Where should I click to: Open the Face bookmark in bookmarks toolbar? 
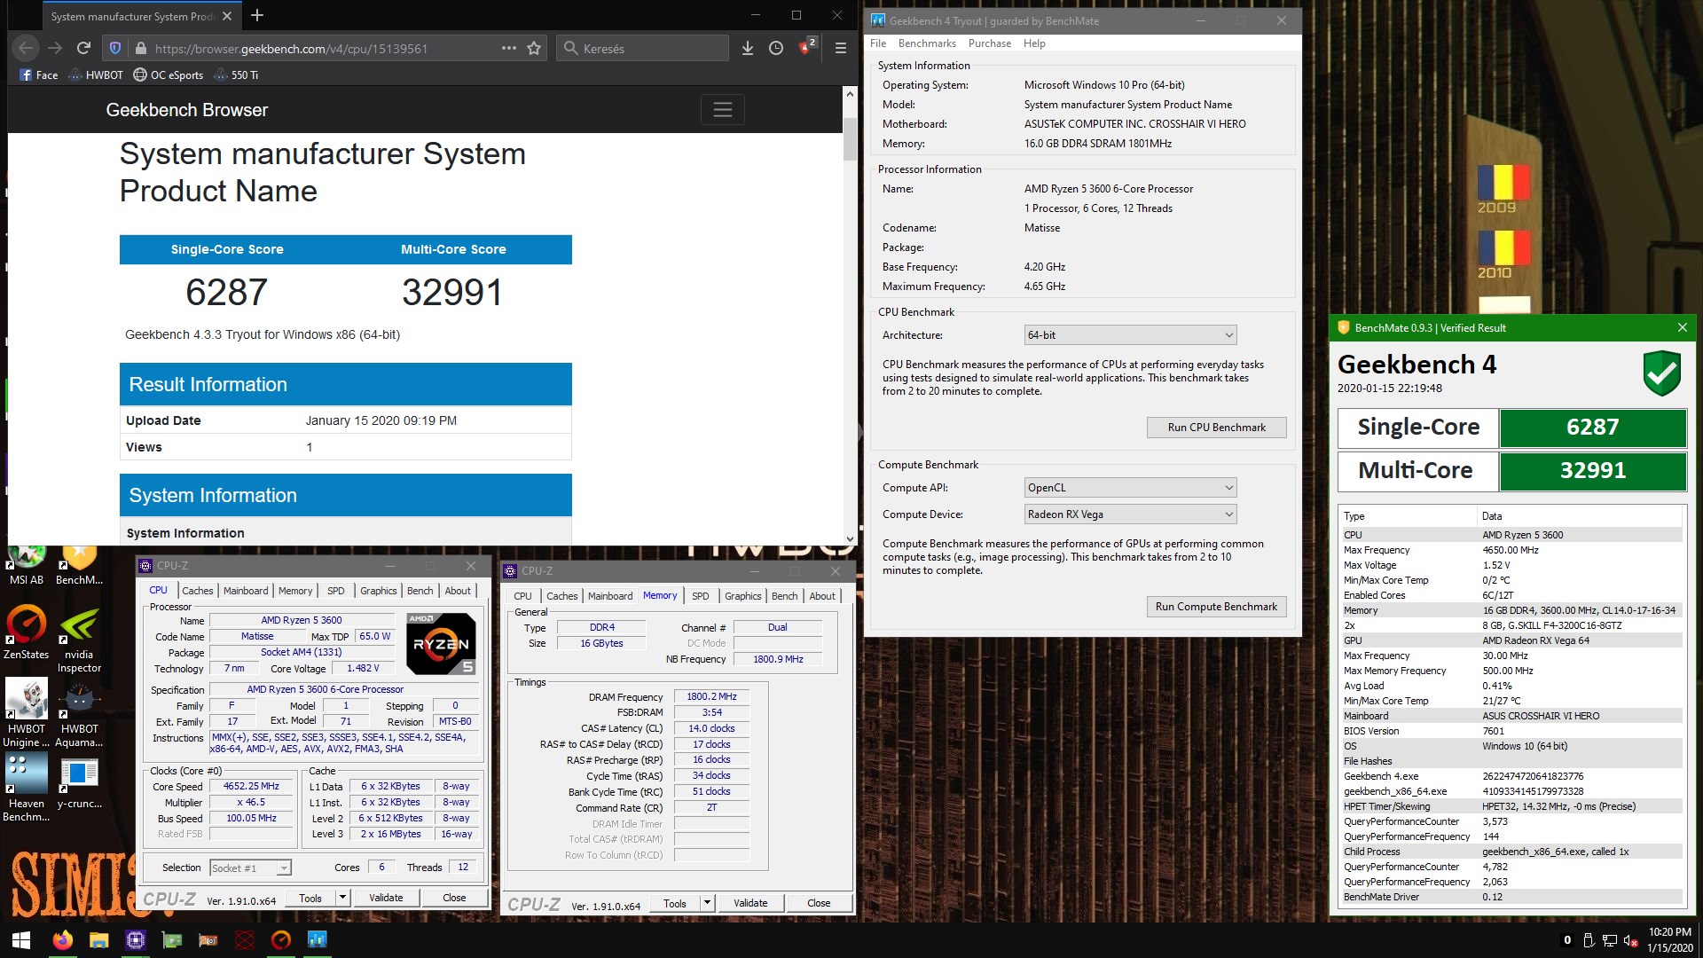coord(39,75)
